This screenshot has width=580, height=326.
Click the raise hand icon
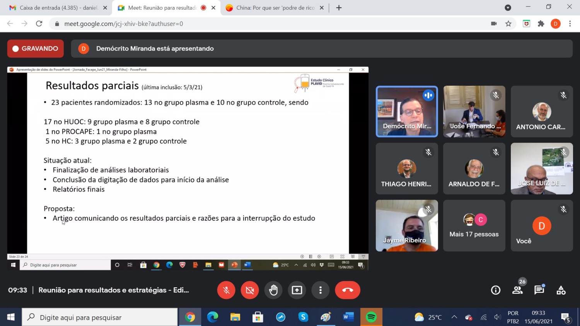click(x=273, y=290)
